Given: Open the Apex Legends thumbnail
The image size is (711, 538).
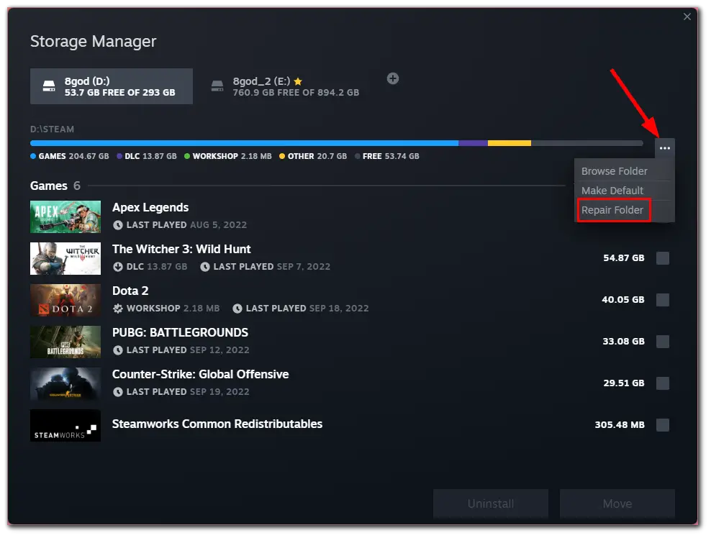Looking at the screenshot, I should pyautogui.click(x=65, y=216).
